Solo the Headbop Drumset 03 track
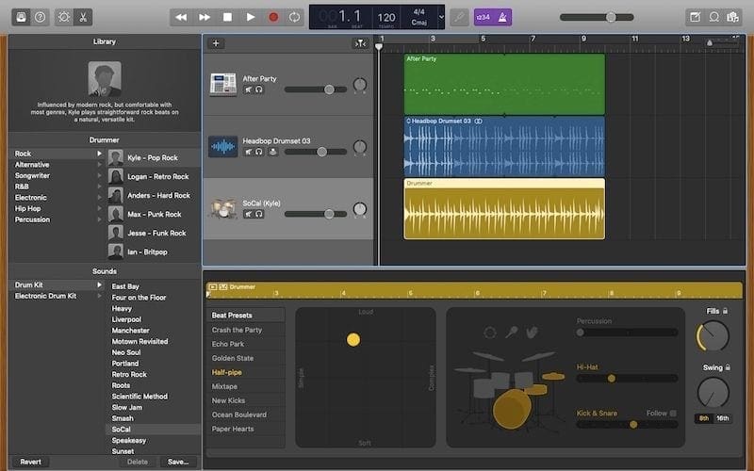 (259, 152)
